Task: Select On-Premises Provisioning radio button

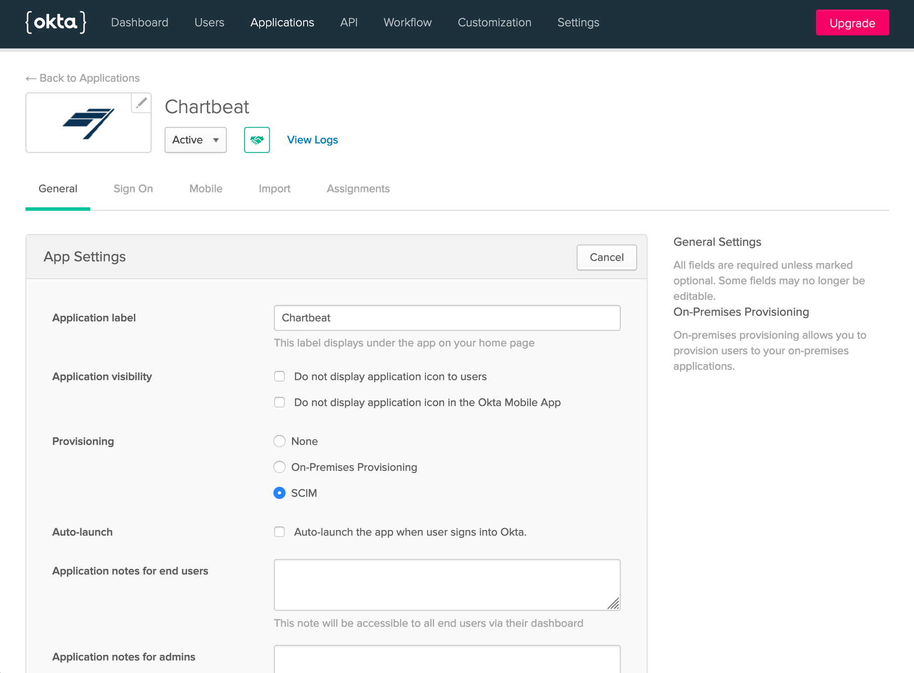Action: pyautogui.click(x=279, y=467)
